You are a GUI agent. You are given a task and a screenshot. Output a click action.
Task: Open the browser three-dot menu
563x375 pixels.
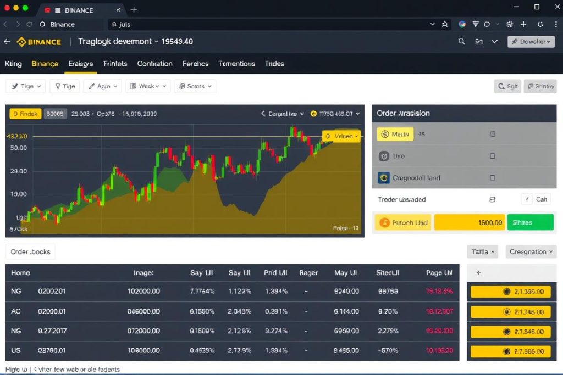(x=556, y=24)
